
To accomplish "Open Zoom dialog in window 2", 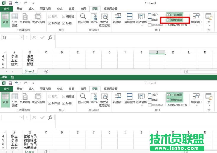I will click(x=83, y=98).
